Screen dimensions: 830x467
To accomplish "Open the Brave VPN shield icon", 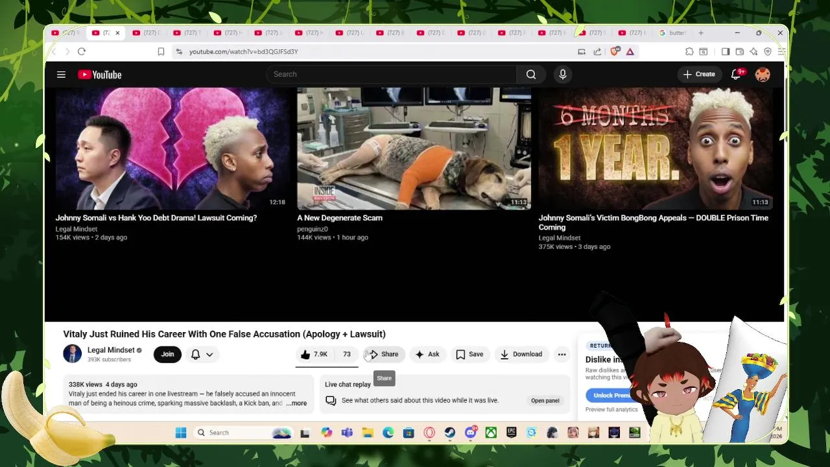I will click(x=768, y=51).
